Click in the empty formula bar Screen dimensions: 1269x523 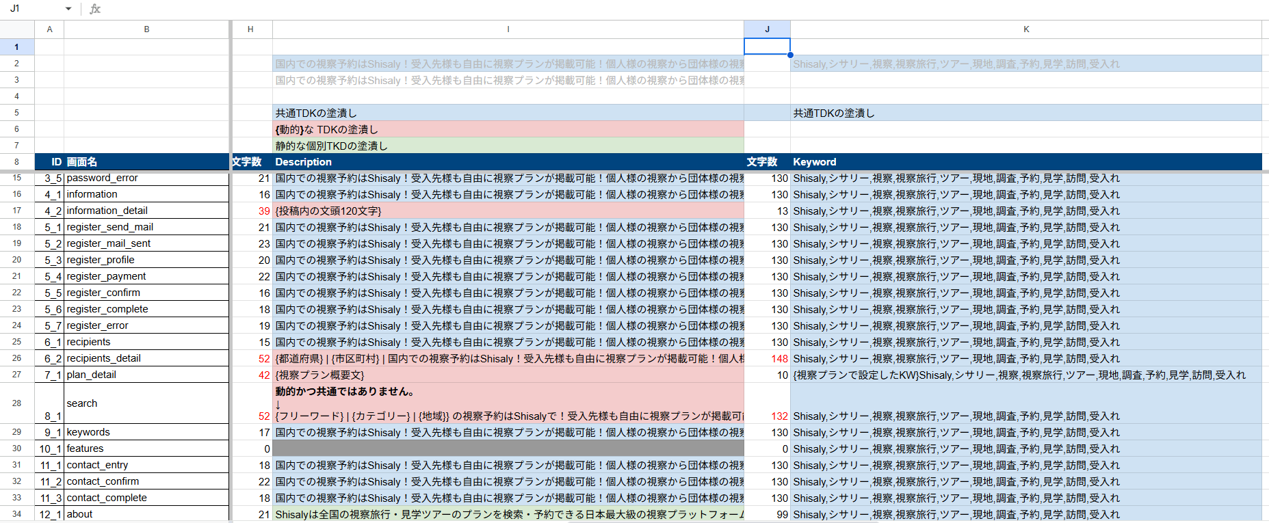(x=616, y=9)
